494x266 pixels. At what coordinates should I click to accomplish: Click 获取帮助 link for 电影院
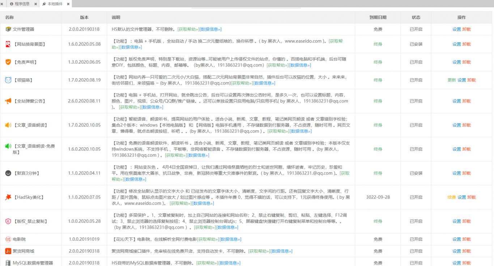208,239
